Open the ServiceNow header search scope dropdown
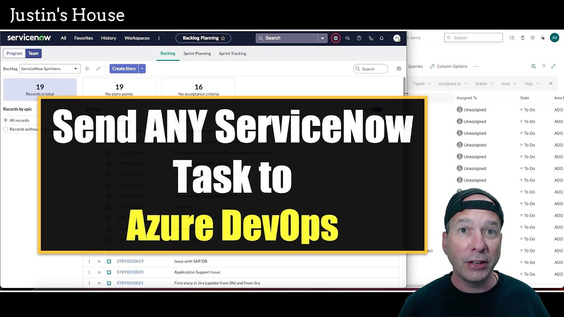This screenshot has width=564, height=317. [323, 38]
